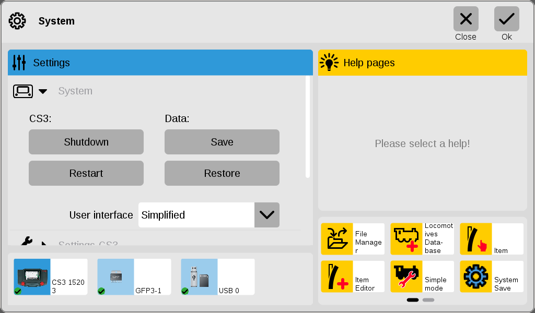This screenshot has width=535, height=313.
Task: Collapse the System settings section
Action: click(43, 91)
